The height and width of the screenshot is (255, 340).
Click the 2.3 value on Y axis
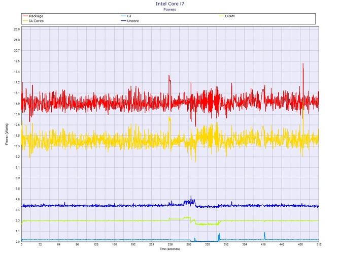[18, 220]
